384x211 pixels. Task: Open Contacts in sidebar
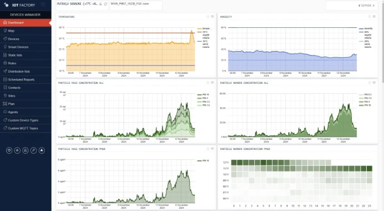click(x=26, y=87)
